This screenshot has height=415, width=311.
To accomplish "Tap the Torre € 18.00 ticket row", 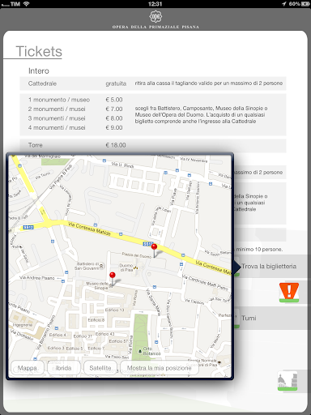I will pyautogui.click(x=153, y=145).
